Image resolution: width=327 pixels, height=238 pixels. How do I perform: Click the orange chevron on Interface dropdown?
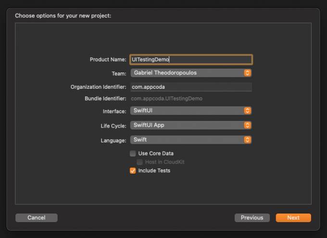(248, 111)
